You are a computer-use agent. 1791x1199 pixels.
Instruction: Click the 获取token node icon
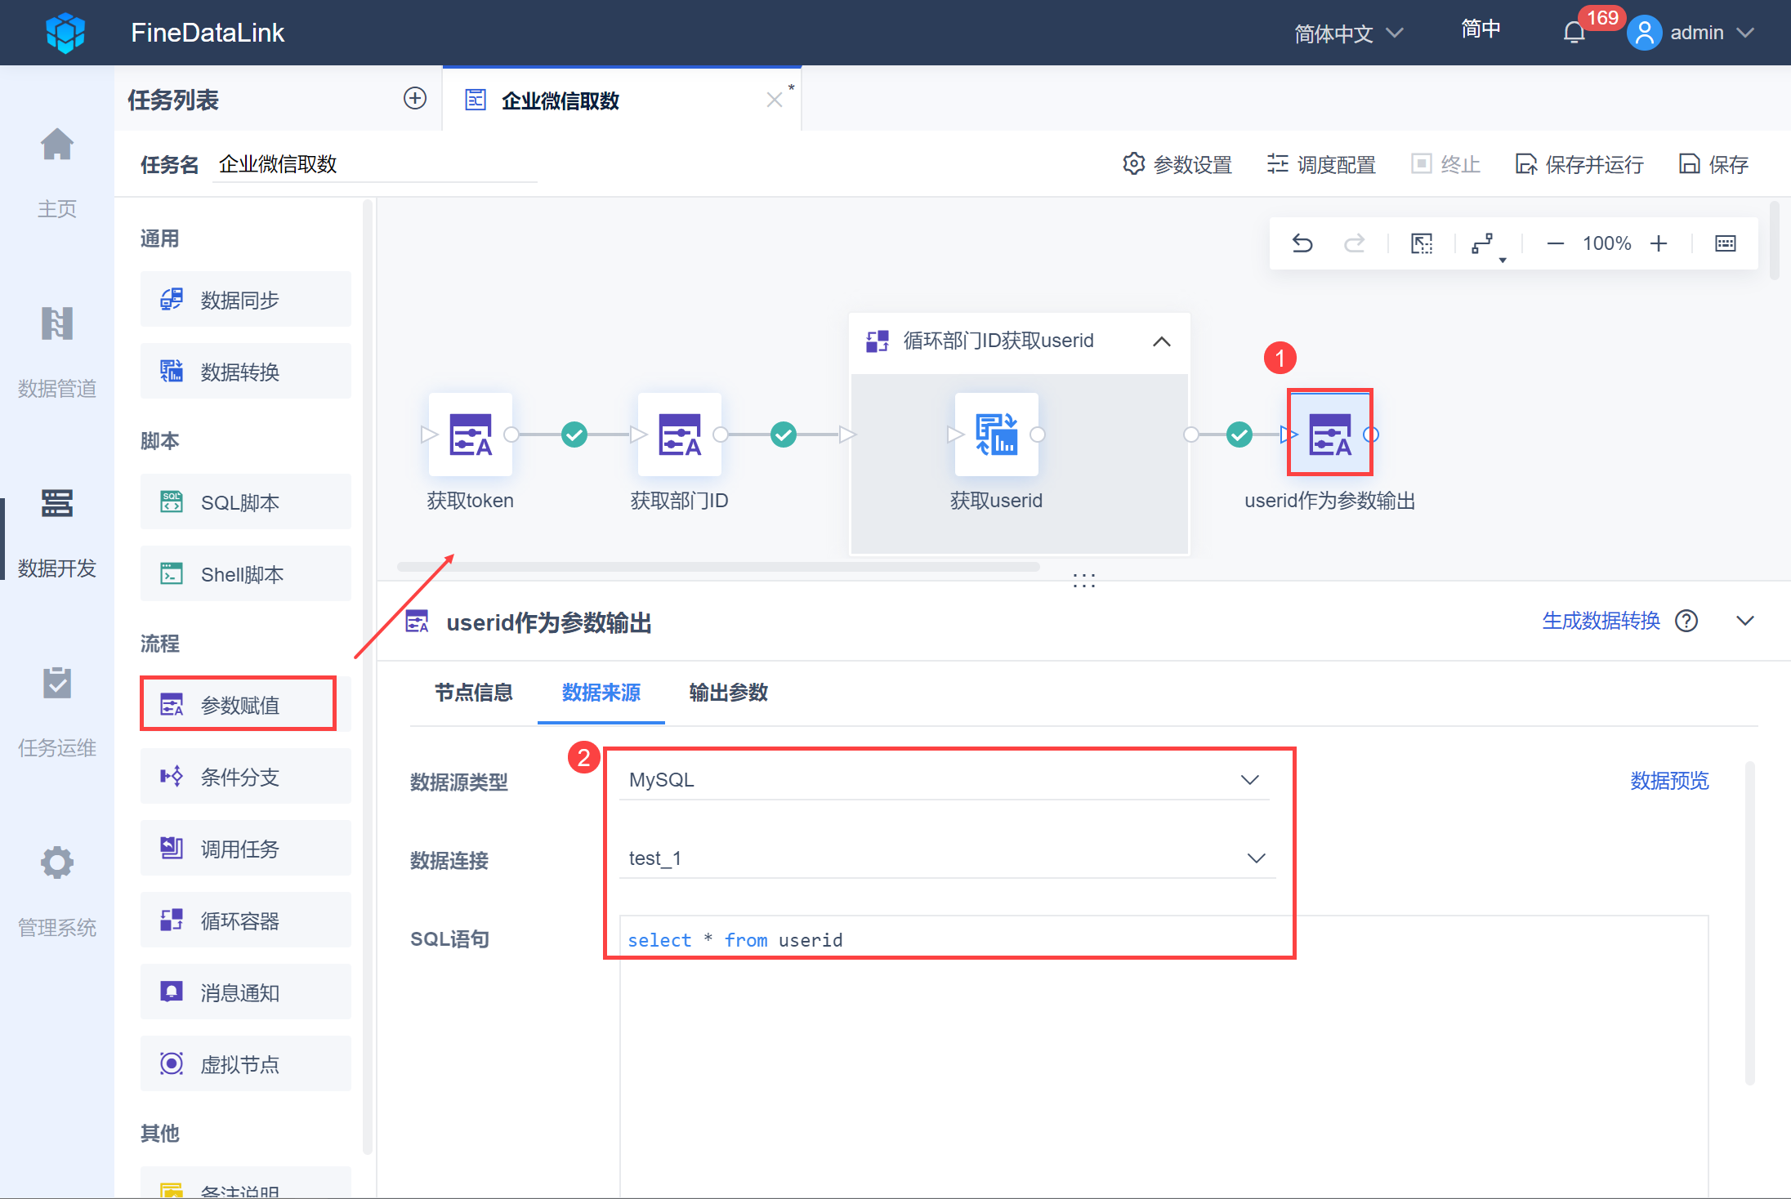point(471,435)
